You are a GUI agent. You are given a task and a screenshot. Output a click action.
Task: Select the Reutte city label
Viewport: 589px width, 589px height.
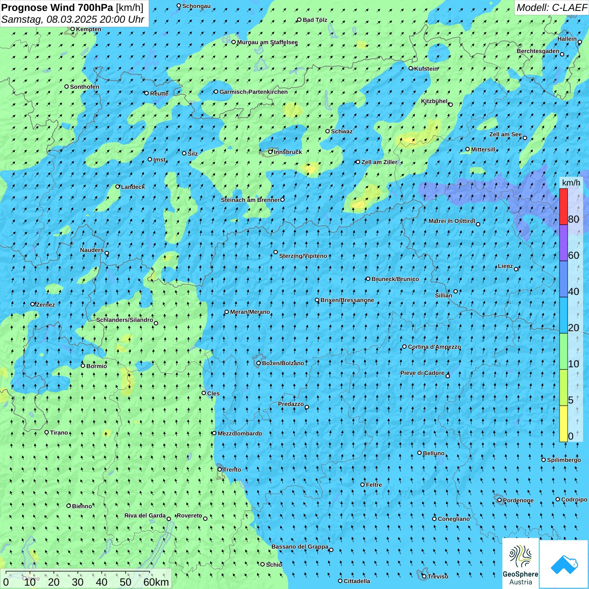click(159, 93)
